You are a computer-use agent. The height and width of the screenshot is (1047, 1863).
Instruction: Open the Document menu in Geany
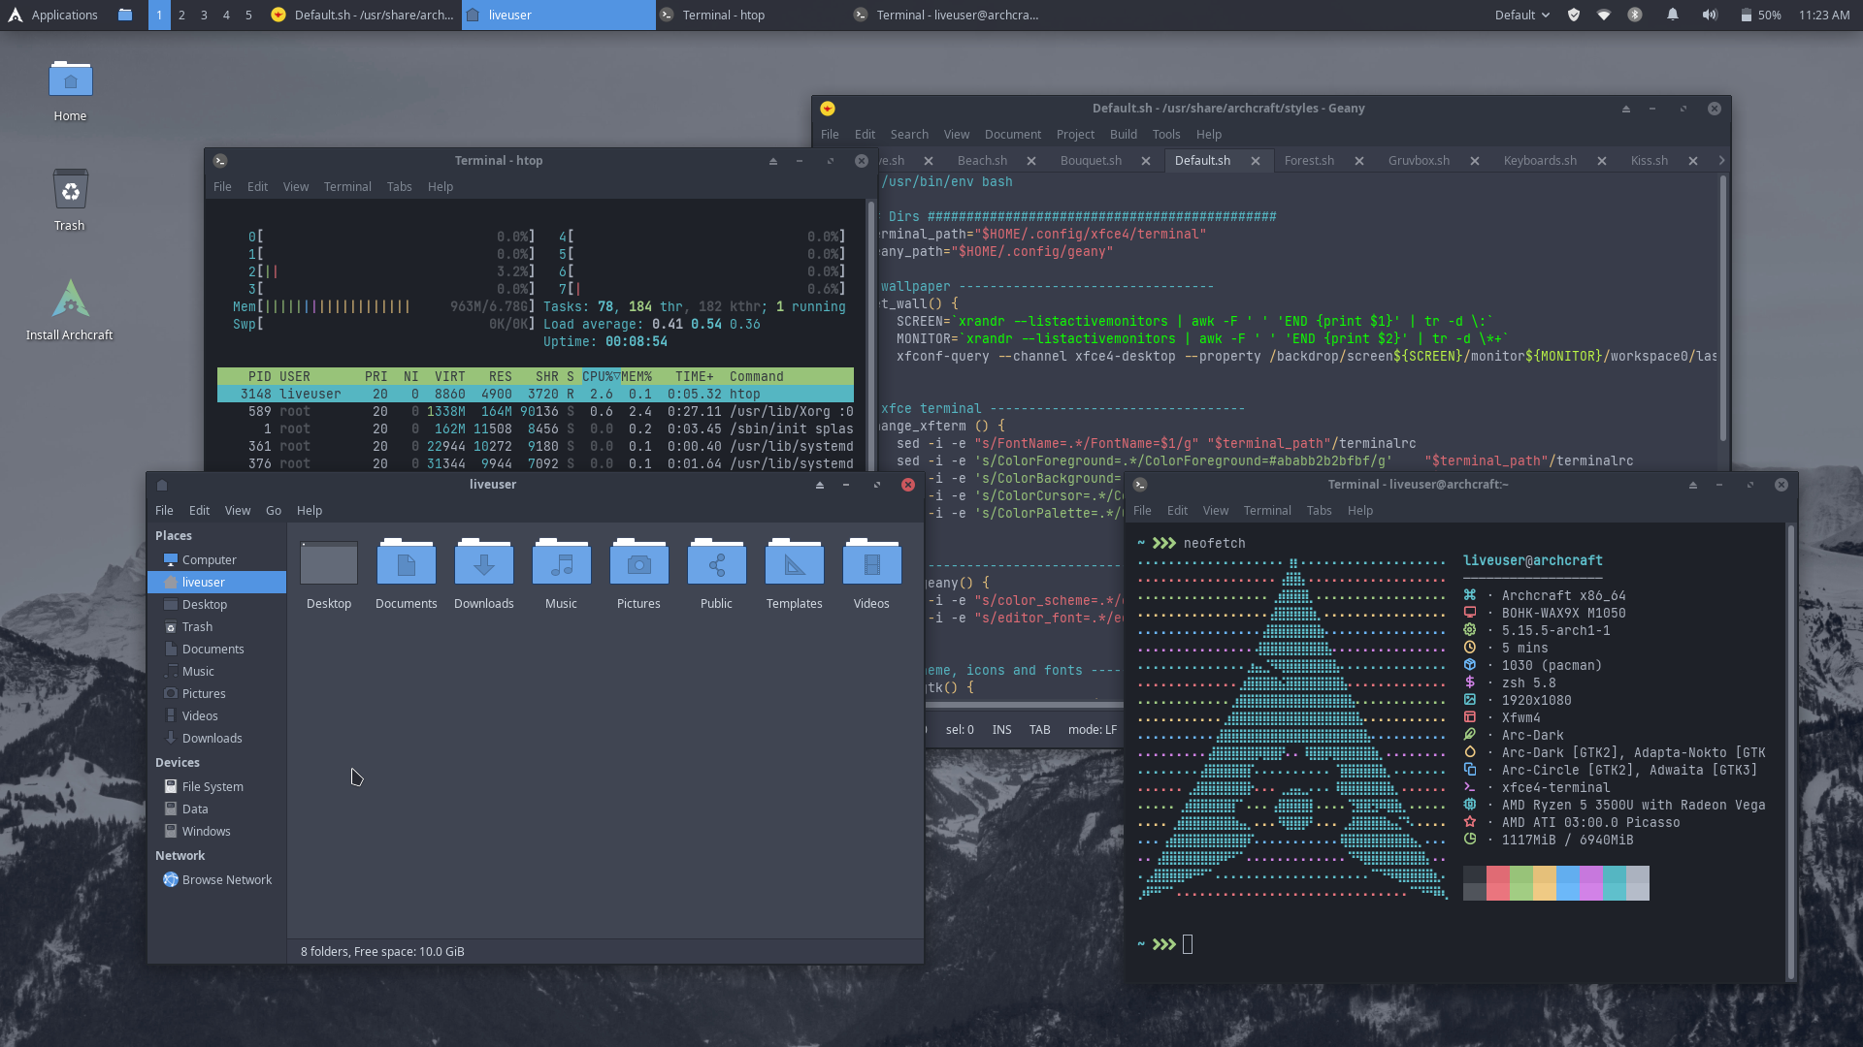click(x=1012, y=134)
